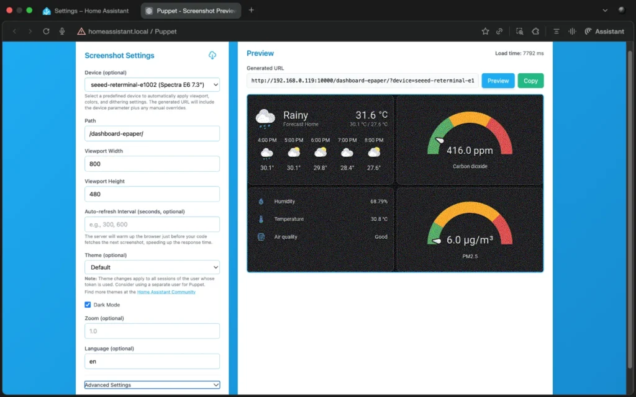This screenshot has height=397, width=636.
Task: Click the download cloud icon in Screenshot Settings
Action: (x=212, y=55)
